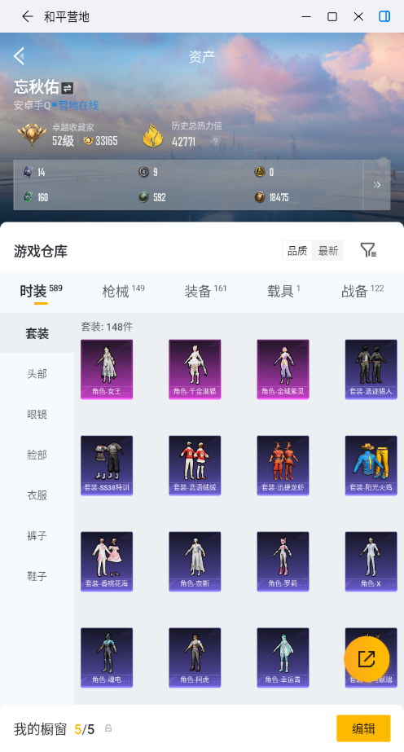Sort warehouse by 品质
This screenshot has width=404, height=752.
297,250
